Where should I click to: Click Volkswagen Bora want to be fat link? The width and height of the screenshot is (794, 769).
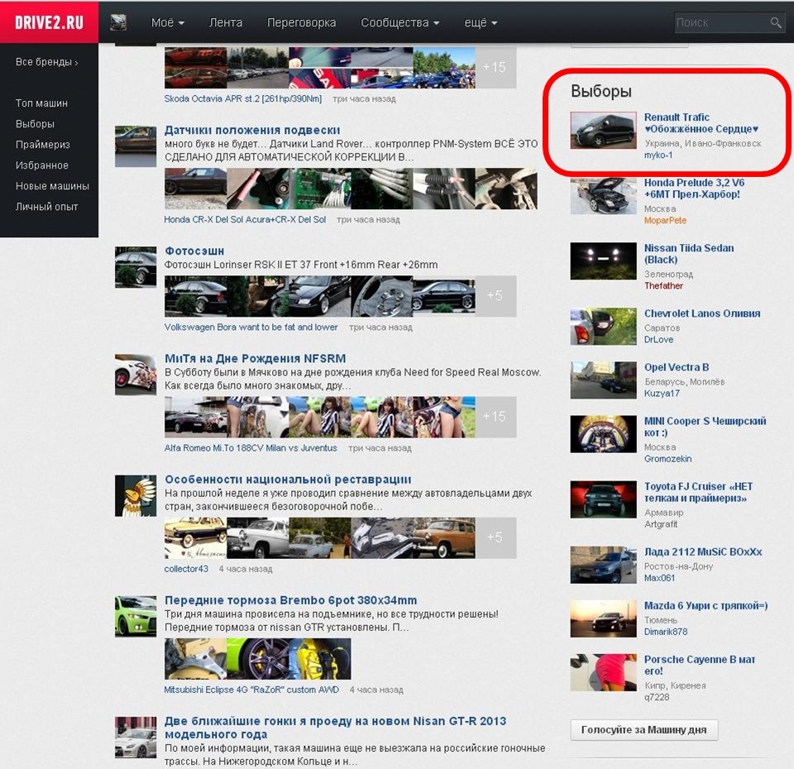tap(251, 327)
